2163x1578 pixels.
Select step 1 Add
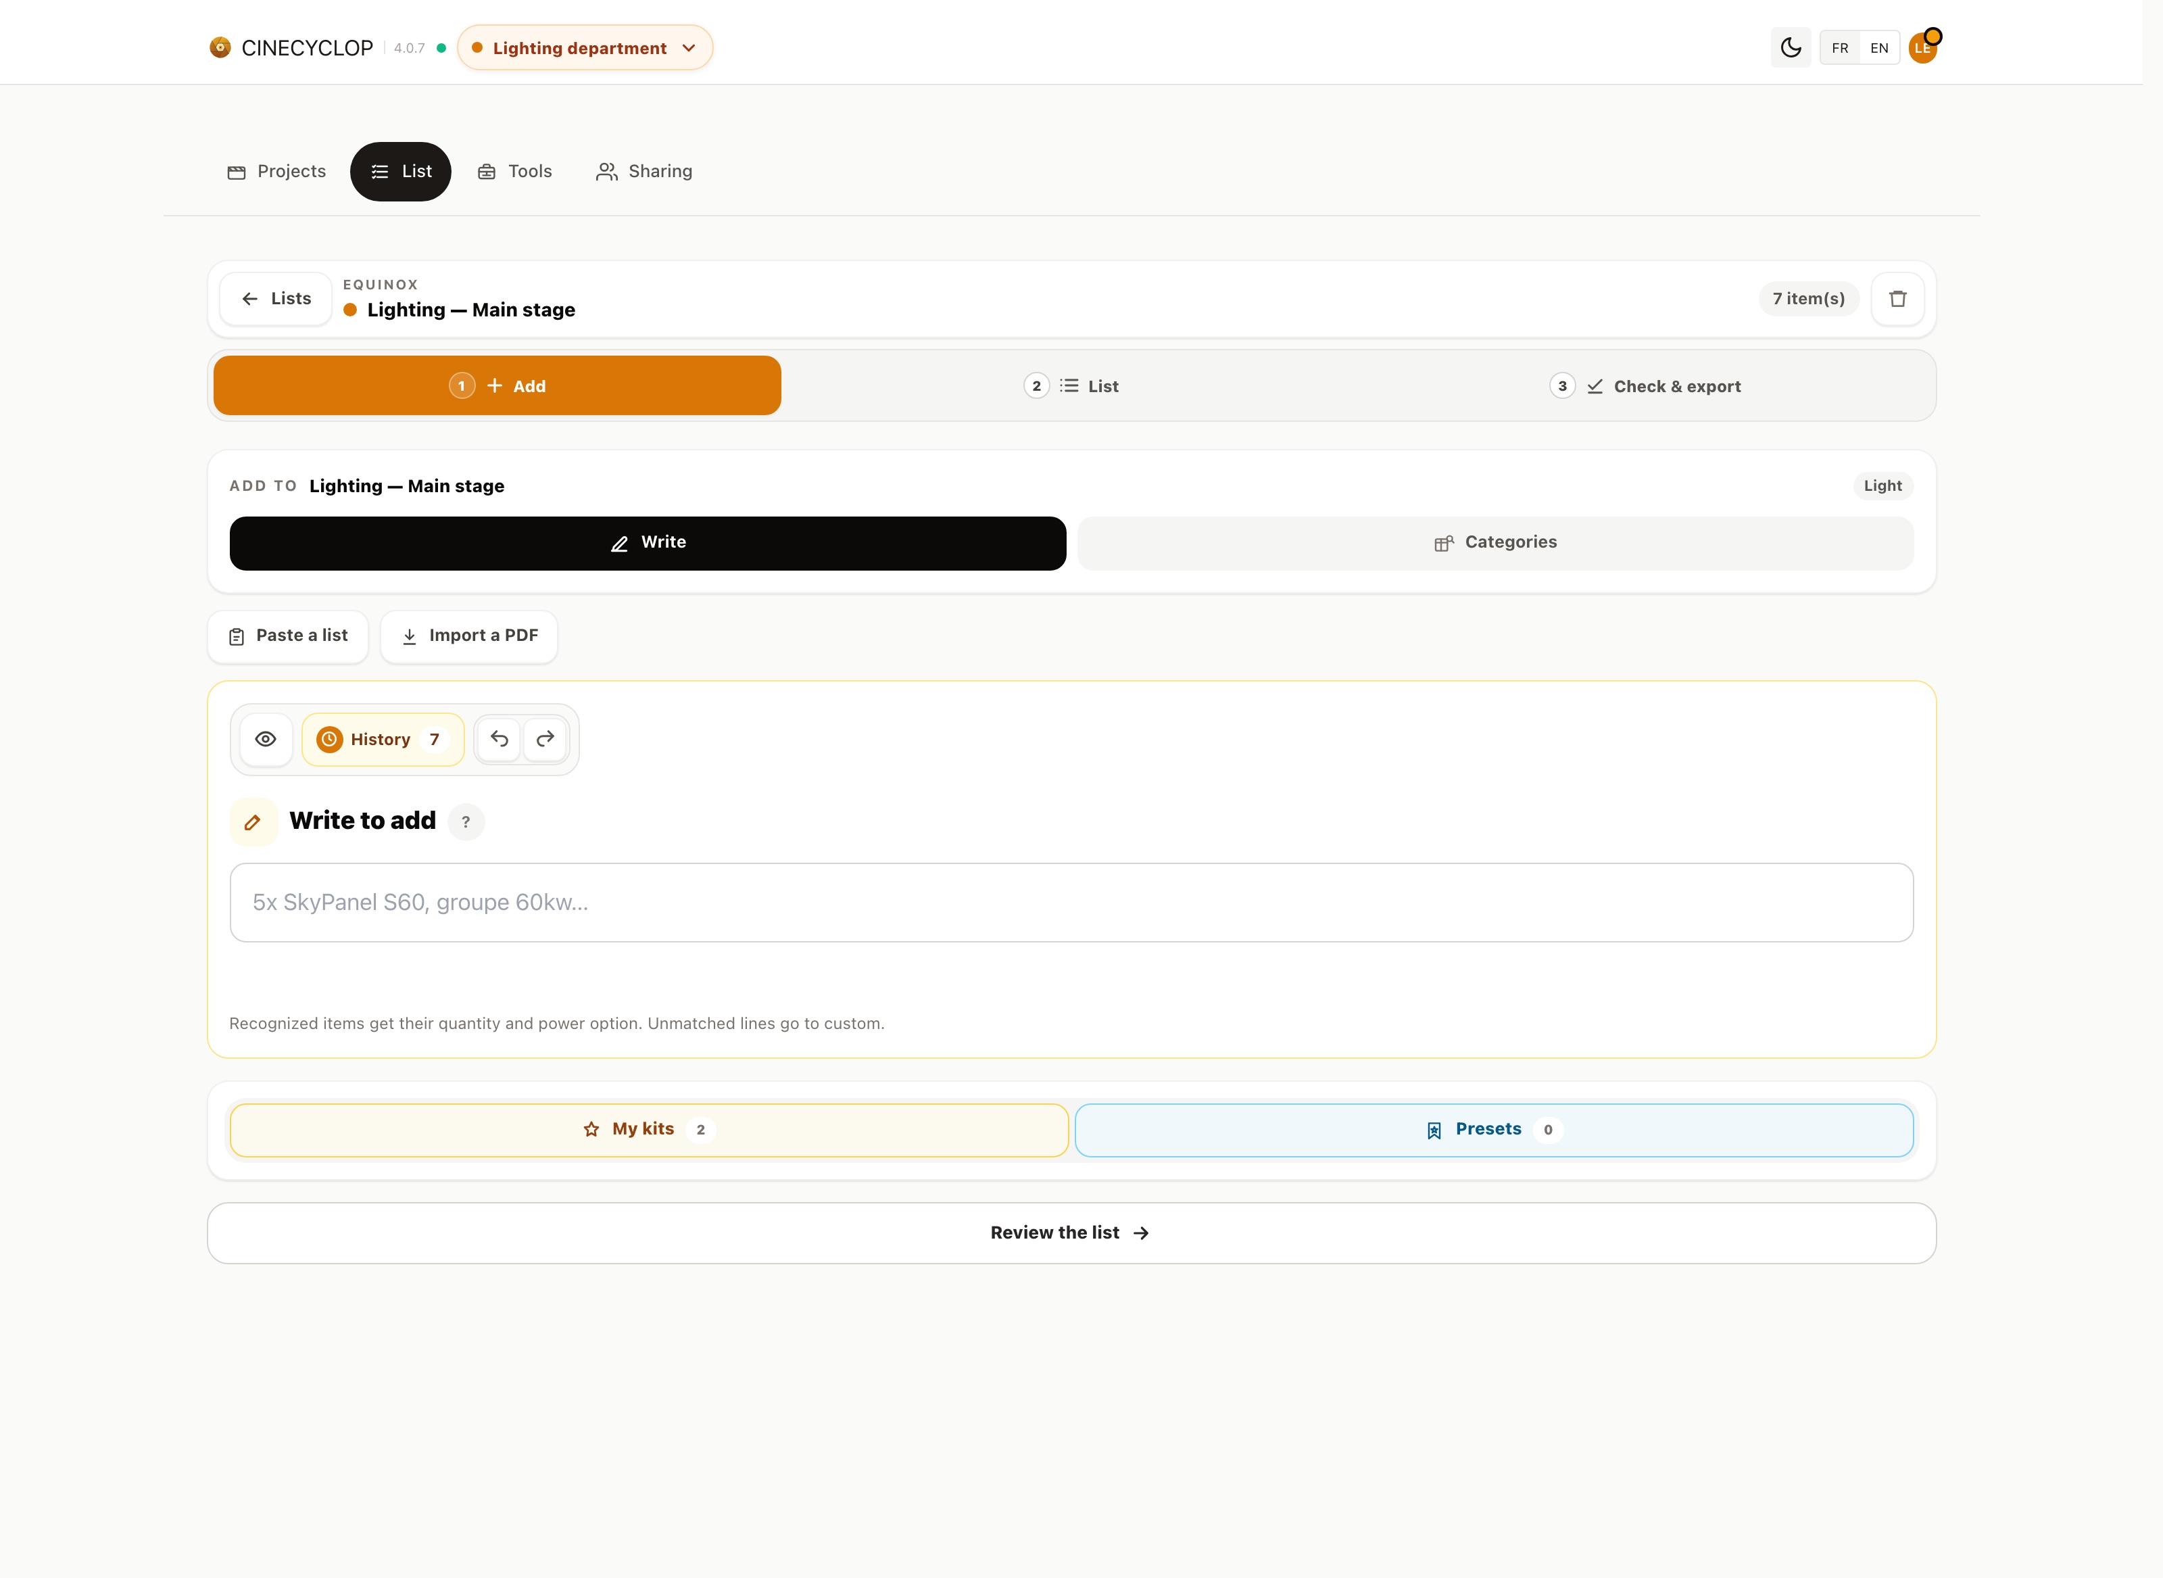pyautogui.click(x=497, y=386)
